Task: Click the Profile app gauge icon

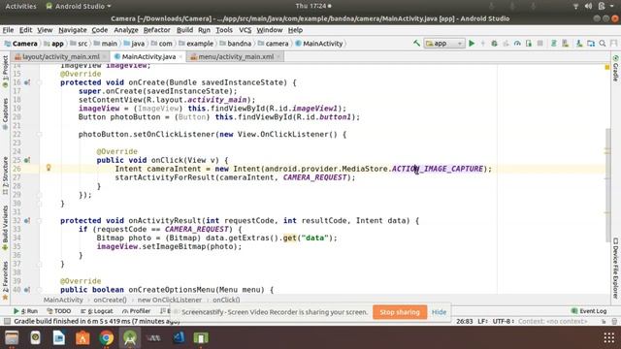Action: [517, 43]
